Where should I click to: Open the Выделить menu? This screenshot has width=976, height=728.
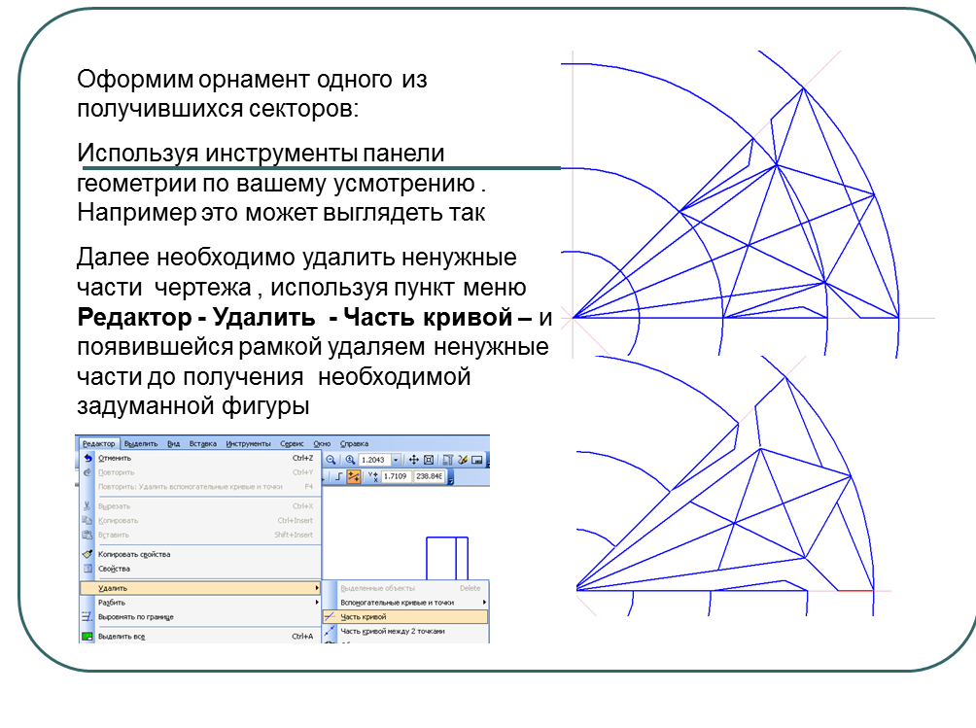141,443
